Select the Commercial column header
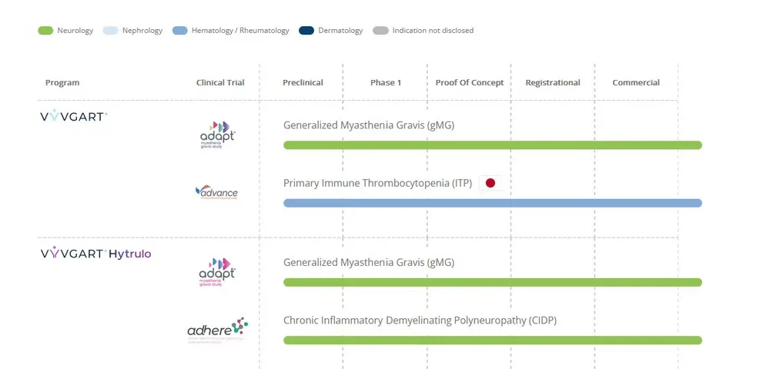The height and width of the screenshot is (372, 770). [636, 82]
